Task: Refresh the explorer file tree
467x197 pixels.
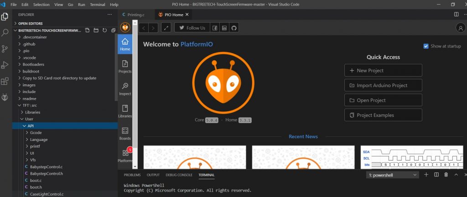Action: tap(104, 31)
